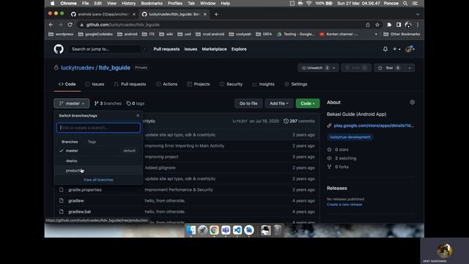Star the repository
469x264 pixels.
tap(389, 68)
